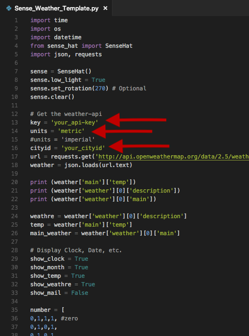
Task: Open the openweathermap API URL link
Action: coord(173,157)
